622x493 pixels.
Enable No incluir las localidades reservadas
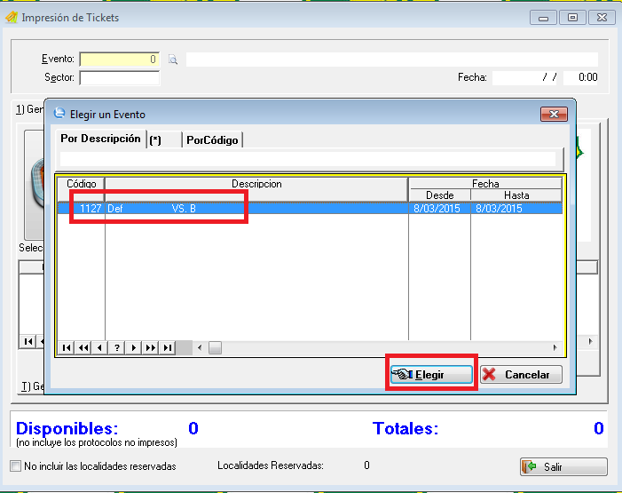pos(15,465)
